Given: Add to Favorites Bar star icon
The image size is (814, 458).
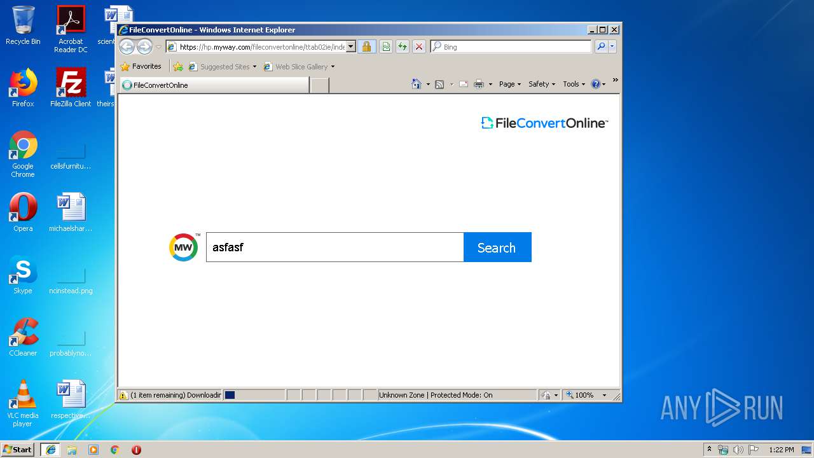Looking at the screenshot, I should (178, 66).
